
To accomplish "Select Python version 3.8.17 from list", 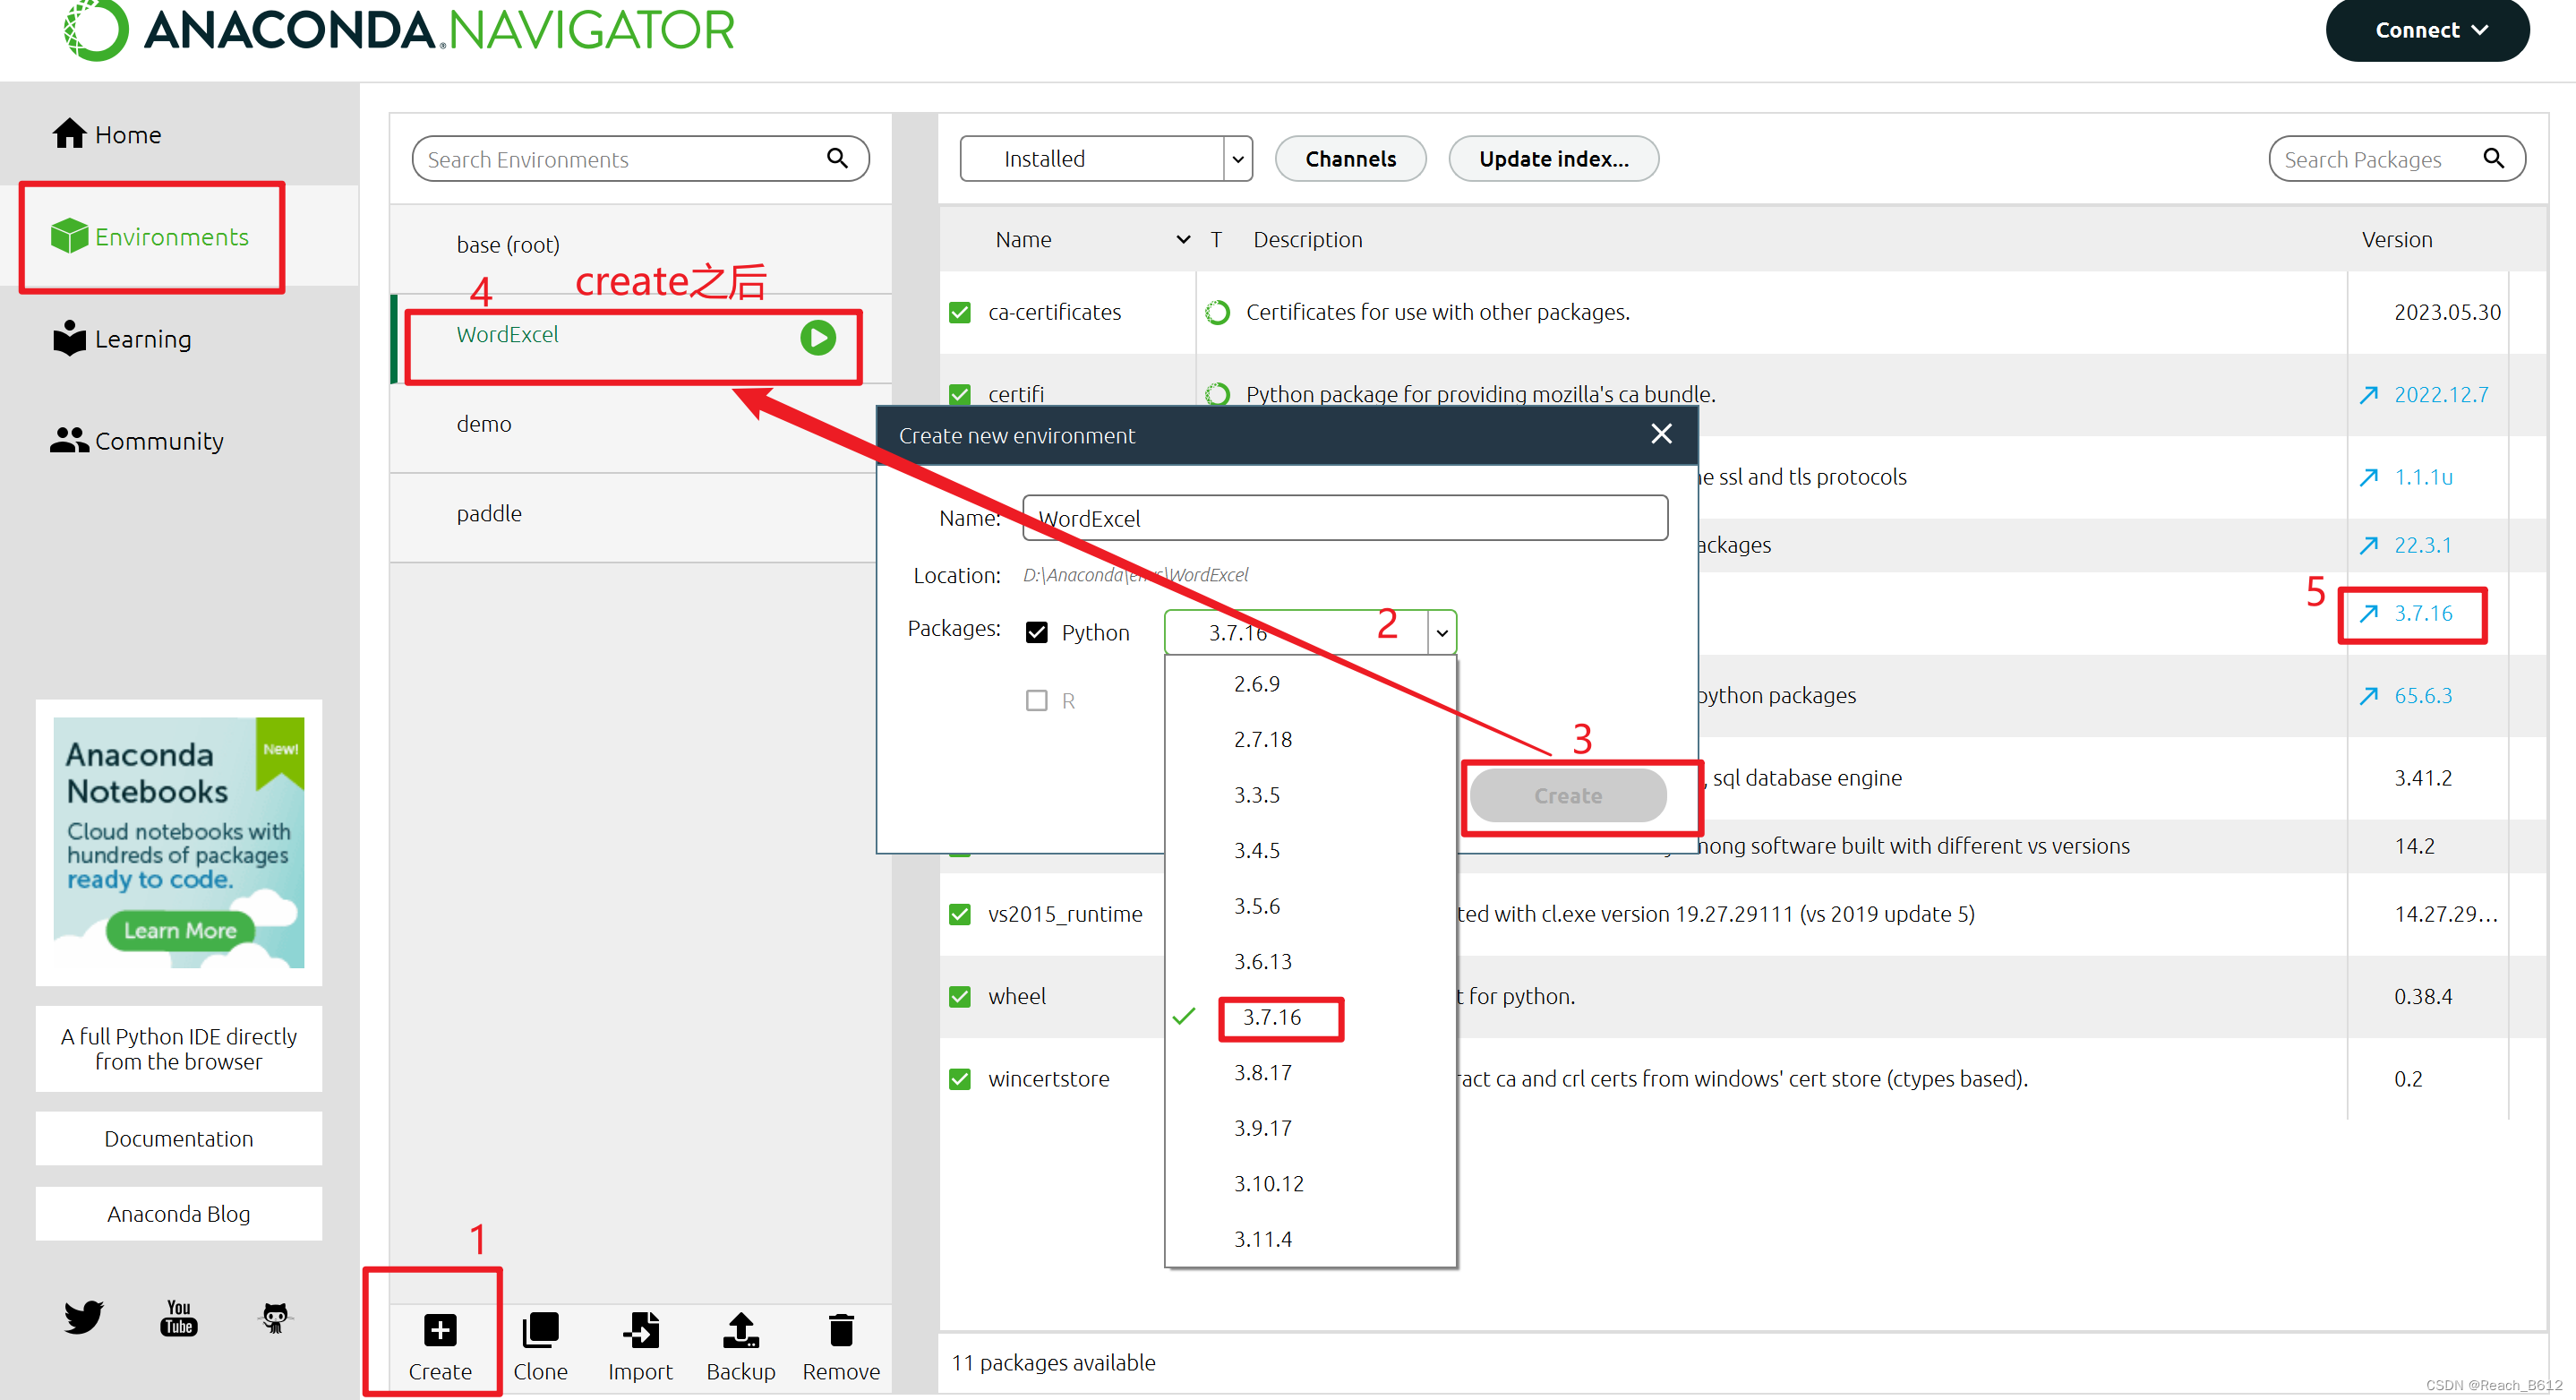I will pos(1262,1072).
